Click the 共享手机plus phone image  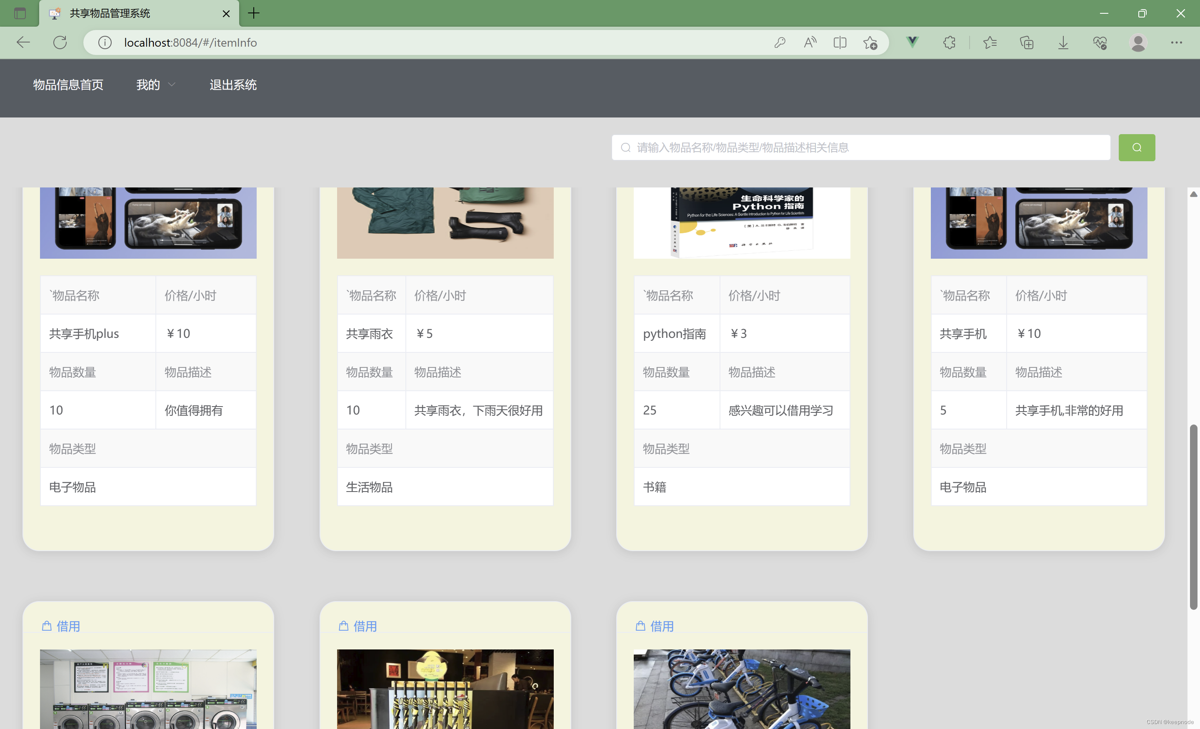(x=148, y=222)
